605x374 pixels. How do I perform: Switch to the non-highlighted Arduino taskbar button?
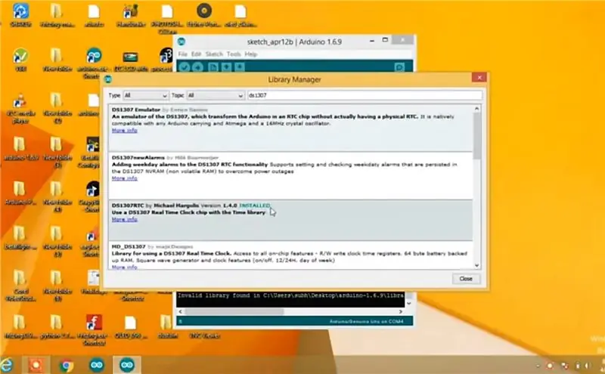(97, 365)
